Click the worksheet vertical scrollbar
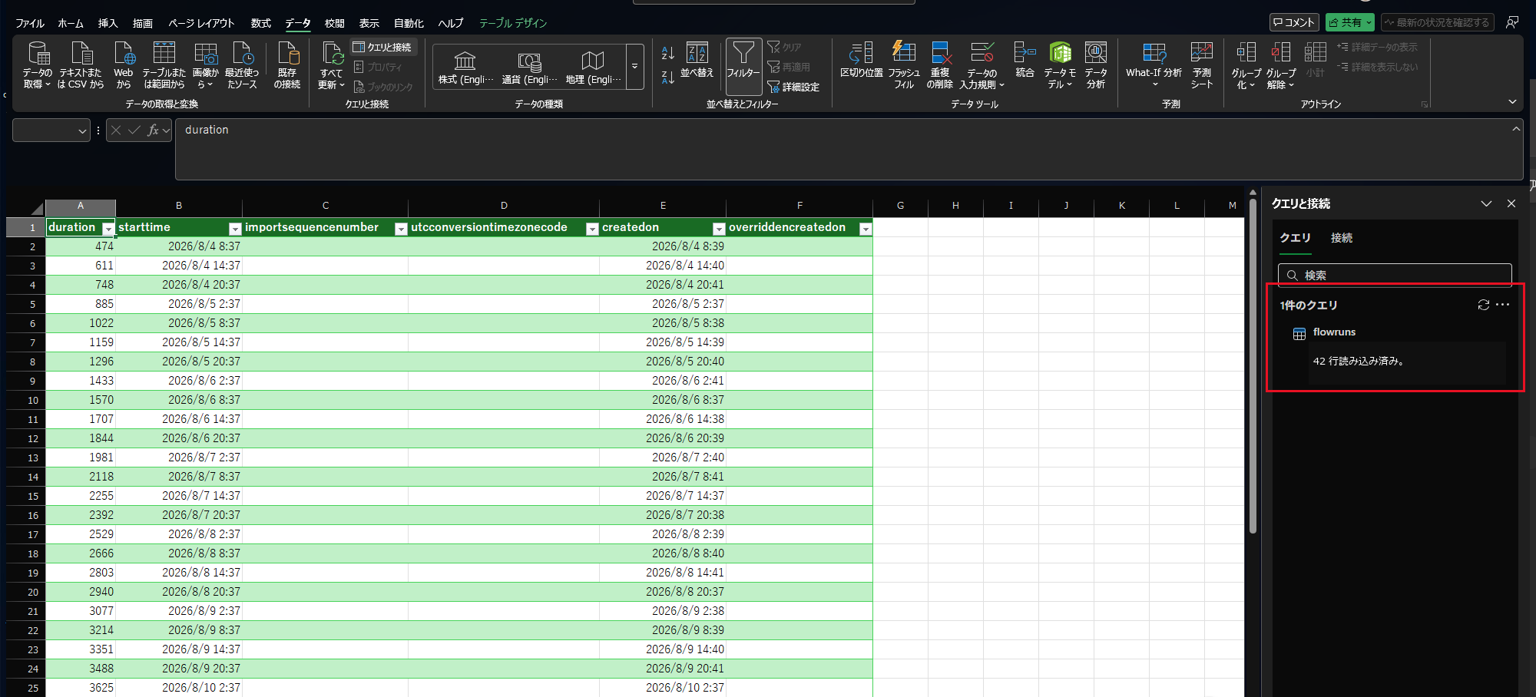This screenshot has width=1536, height=697. point(1253,365)
